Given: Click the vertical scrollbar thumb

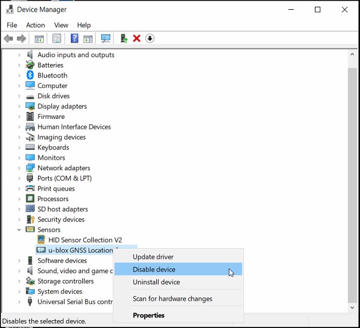Looking at the screenshot, I should coord(352,185).
